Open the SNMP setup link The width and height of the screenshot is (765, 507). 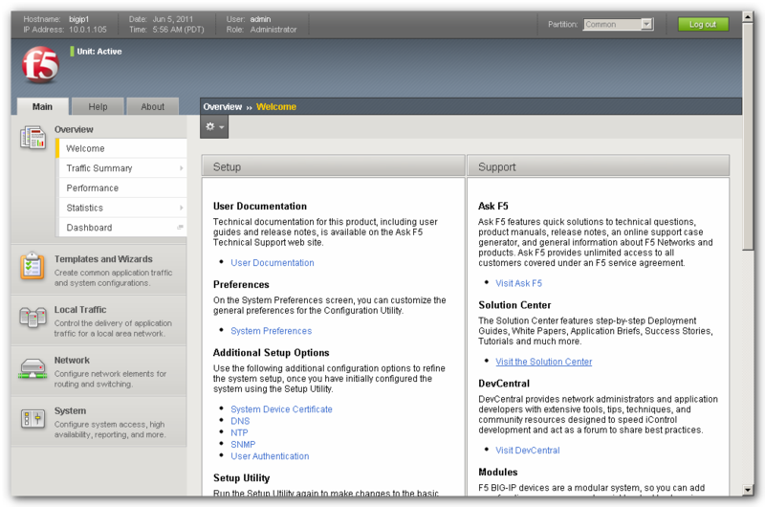(243, 445)
